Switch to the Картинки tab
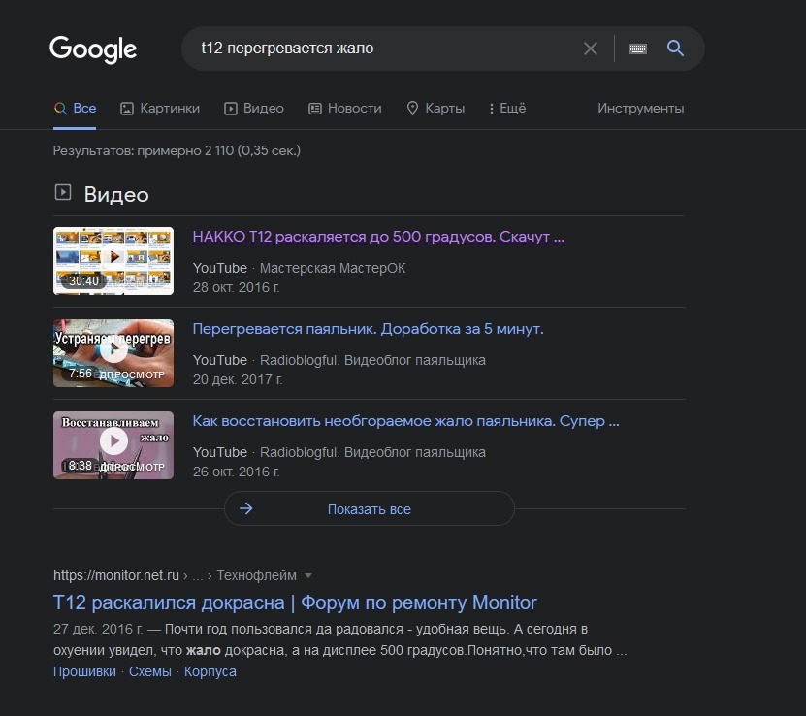This screenshot has height=716, width=806. tap(160, 108)
